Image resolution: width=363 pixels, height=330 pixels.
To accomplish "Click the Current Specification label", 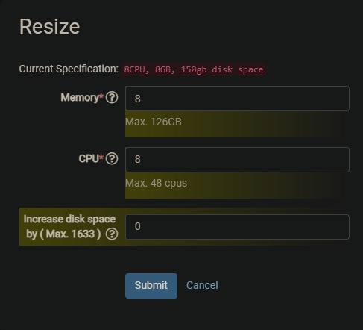I will (x=69, y=69).
